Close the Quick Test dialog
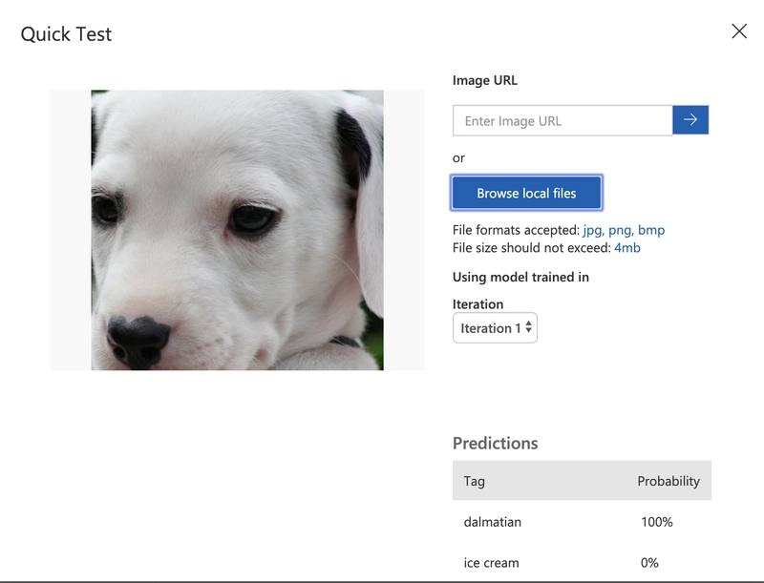 point(739,31)
